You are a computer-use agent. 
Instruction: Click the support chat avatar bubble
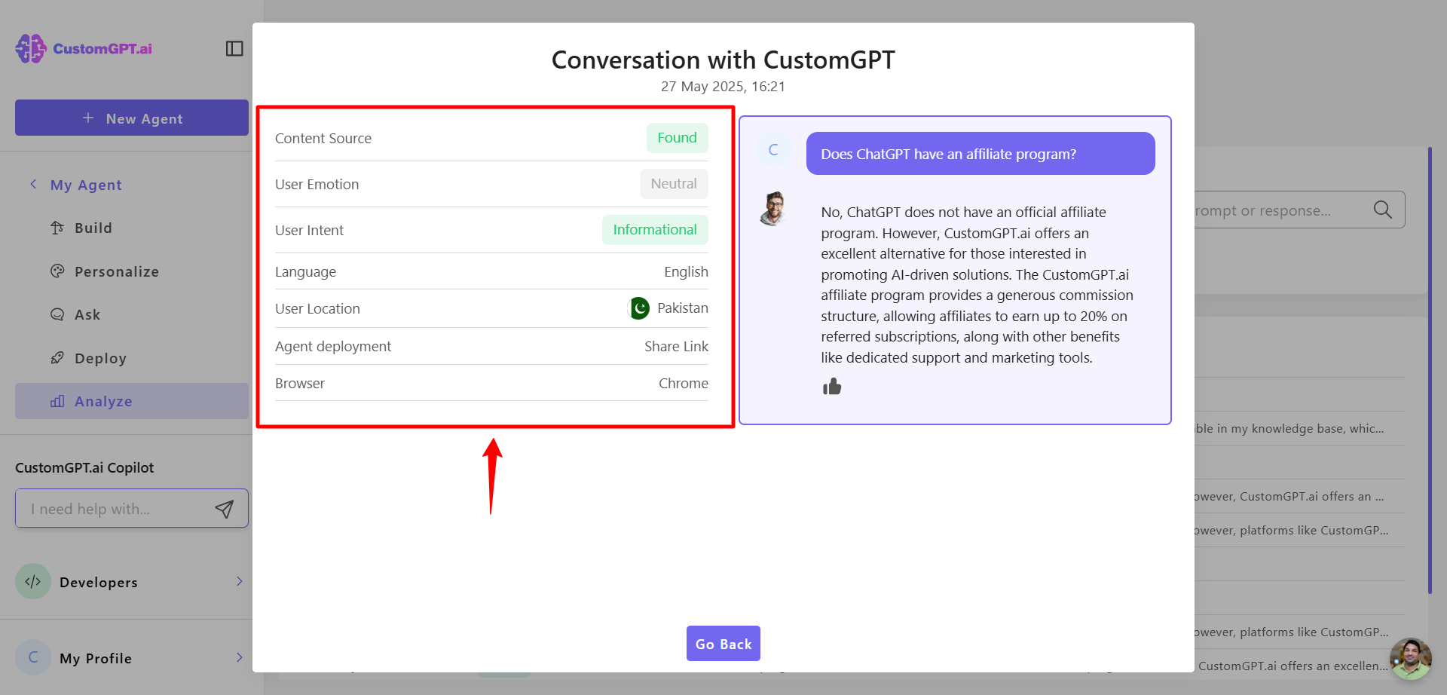[x=1410, y=659]
